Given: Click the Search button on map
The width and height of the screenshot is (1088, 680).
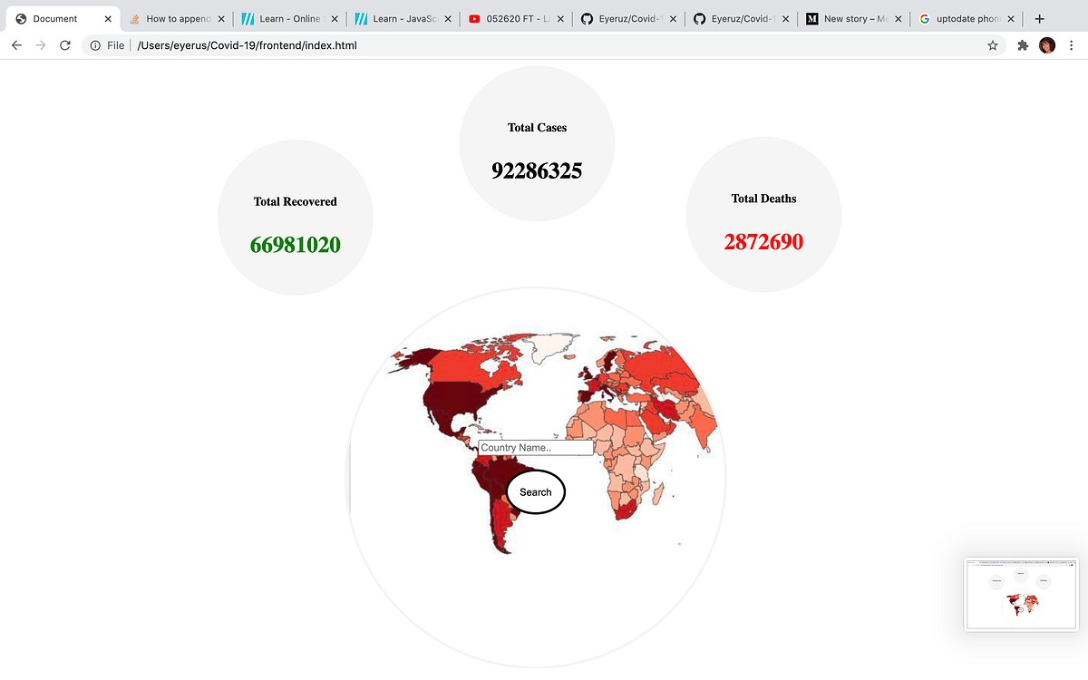Looking at the screenshot, I should coord(536,492).
